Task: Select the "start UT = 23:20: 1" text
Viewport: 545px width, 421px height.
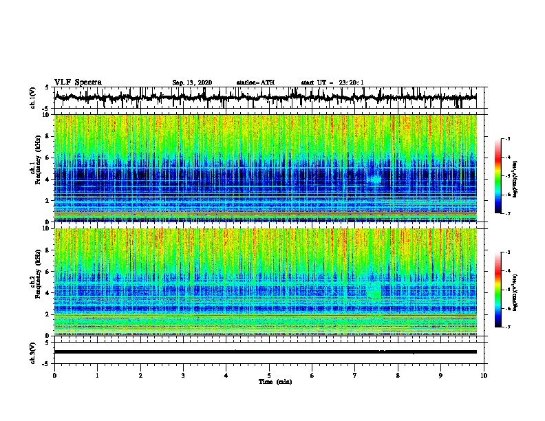Action: click(x=332, y=83)
